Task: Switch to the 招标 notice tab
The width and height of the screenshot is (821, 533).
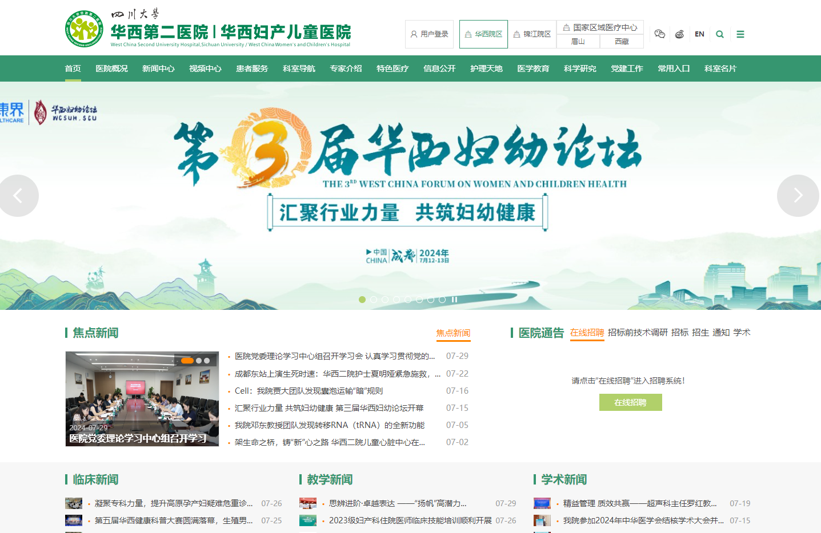Action: [680, 333]
